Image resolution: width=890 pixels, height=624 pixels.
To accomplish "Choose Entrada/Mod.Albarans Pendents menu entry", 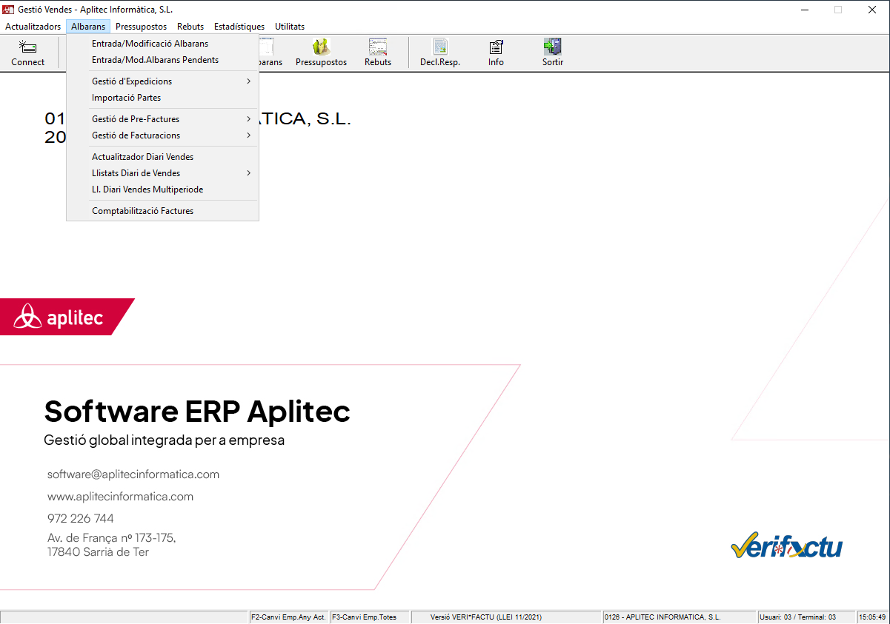I will click(155, 60).
